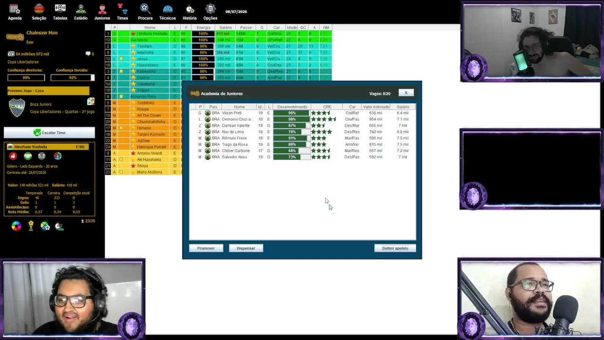Sort juniors by Desenvolvimento column header
This screenshot has width=604, height=340.
click(292, 107)
